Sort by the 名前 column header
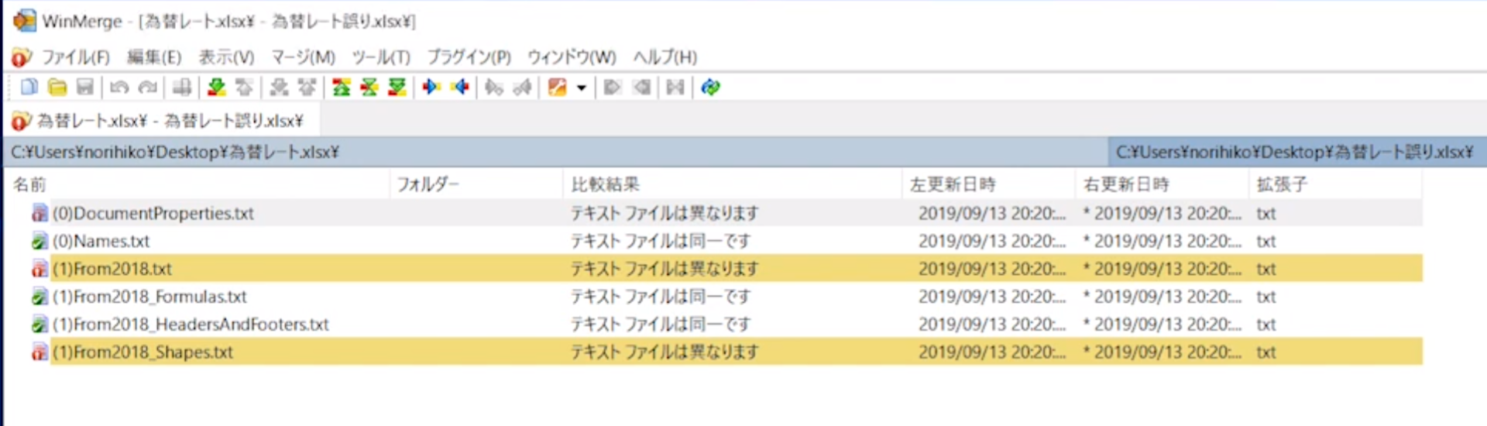Viewport: 1487px width, 426px height. (x=29, y=184)
